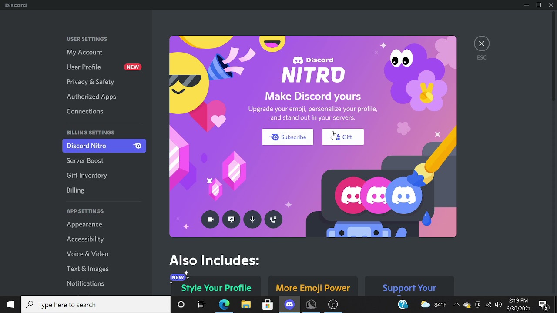Open Microsoft Store from the taskbar
The height and width of the screenshot is (313, 557).
pyautogui.click(x=268, y=304)
